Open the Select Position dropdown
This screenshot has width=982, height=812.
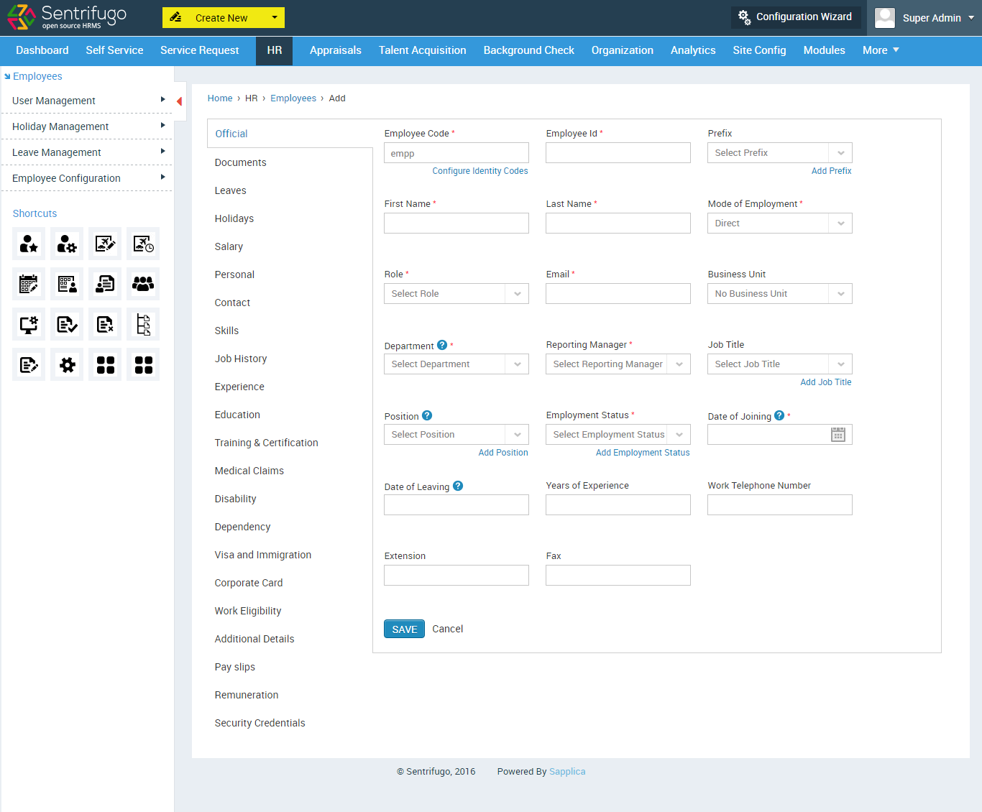[456, 435]
